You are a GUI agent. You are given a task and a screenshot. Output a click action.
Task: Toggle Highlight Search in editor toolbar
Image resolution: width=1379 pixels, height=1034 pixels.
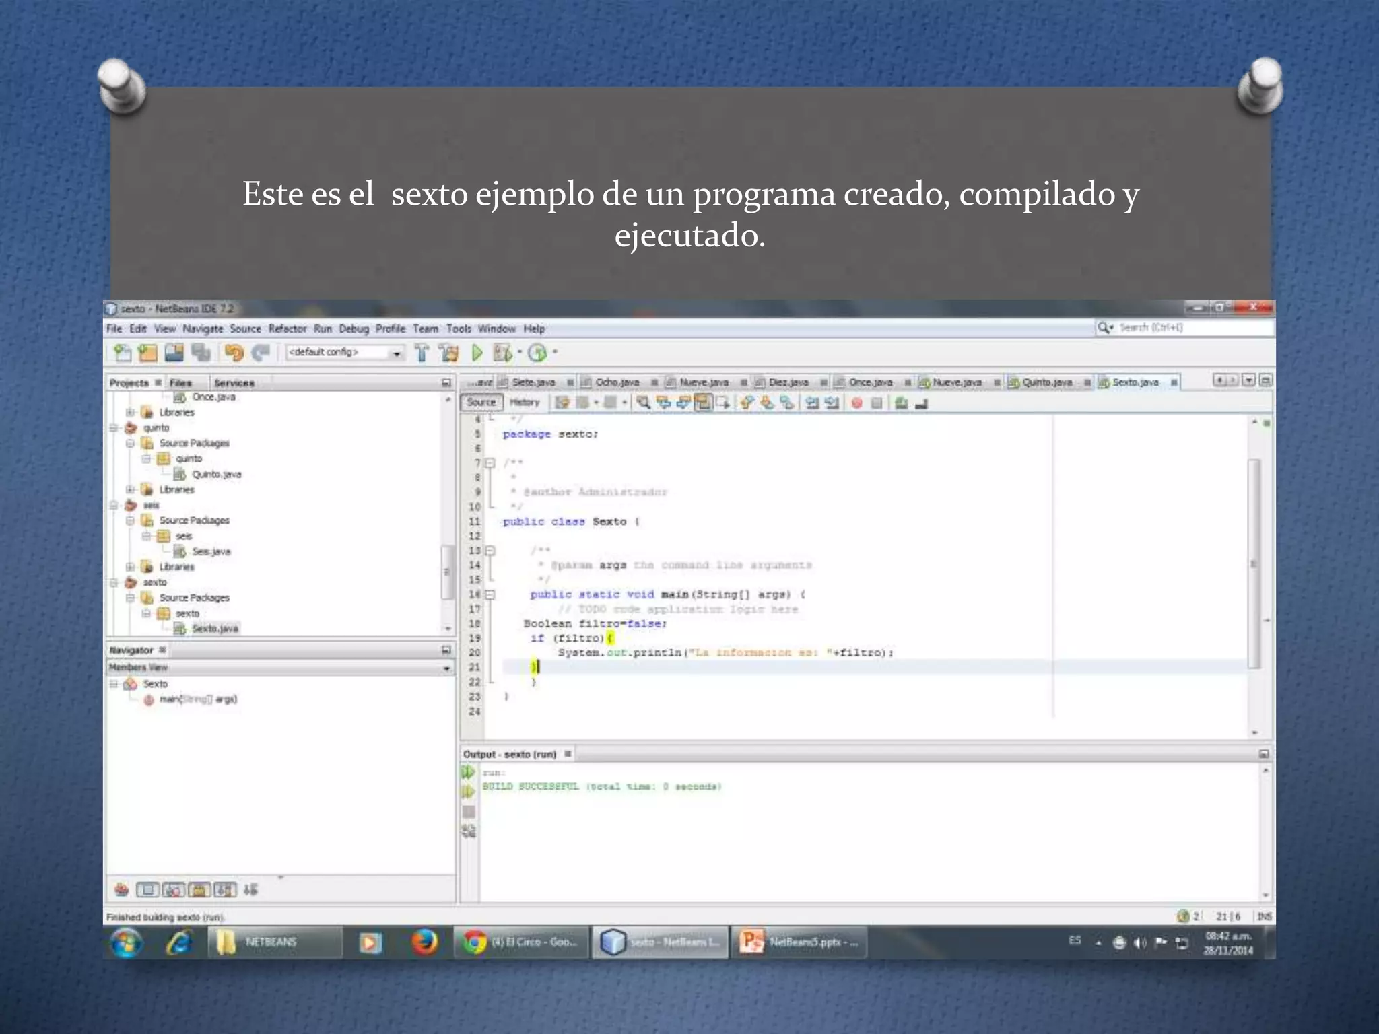(703, 403)
